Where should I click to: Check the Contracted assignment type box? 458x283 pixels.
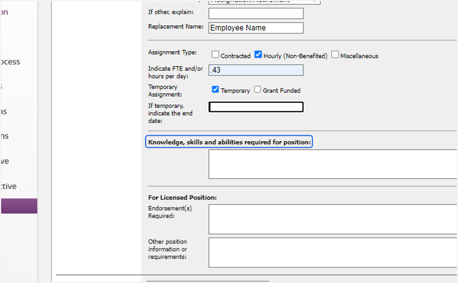215,55
